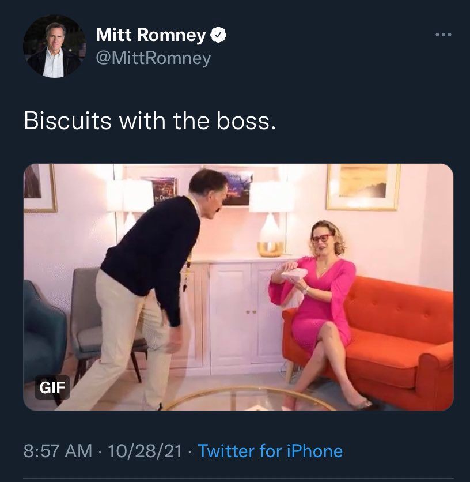Tap Mitt Romney's profile avatar

(x=54, y=47)
